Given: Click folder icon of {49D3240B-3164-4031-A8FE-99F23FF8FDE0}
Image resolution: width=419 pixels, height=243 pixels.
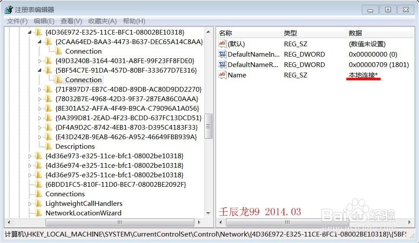Looking at the screenshot, I should [48, 61].
